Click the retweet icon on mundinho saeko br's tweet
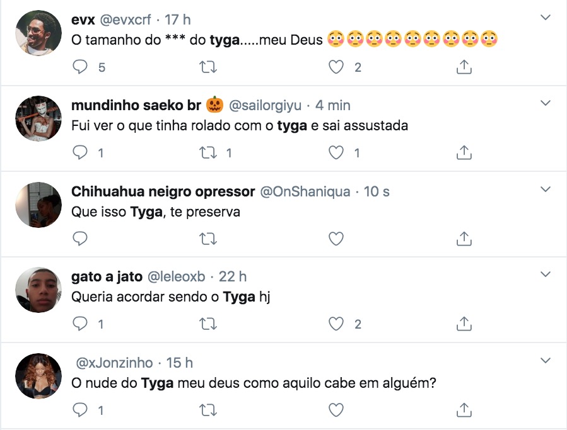The width and height of the screenshot is (567, 430). (x=208, y=152)
